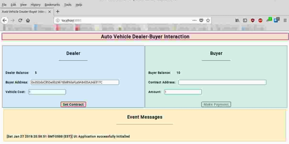This screenshot has width=289, height=144.
Task: Open a new browser tab
Action: (57, 11)
